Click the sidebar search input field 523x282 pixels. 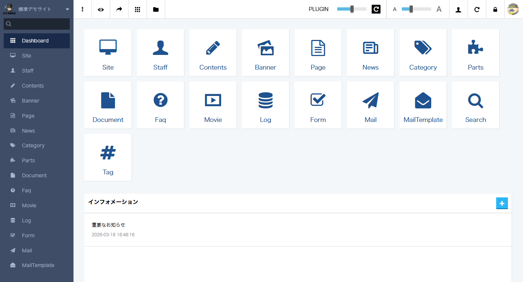[x=36, y=24]
